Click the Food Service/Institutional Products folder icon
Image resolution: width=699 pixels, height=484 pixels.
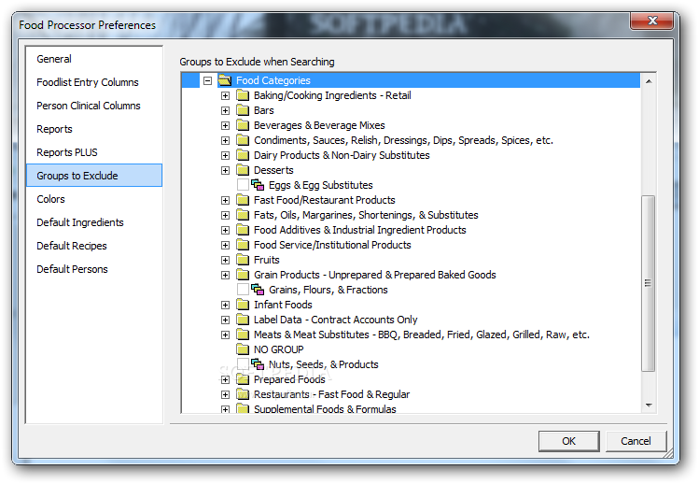pos(243,245)
